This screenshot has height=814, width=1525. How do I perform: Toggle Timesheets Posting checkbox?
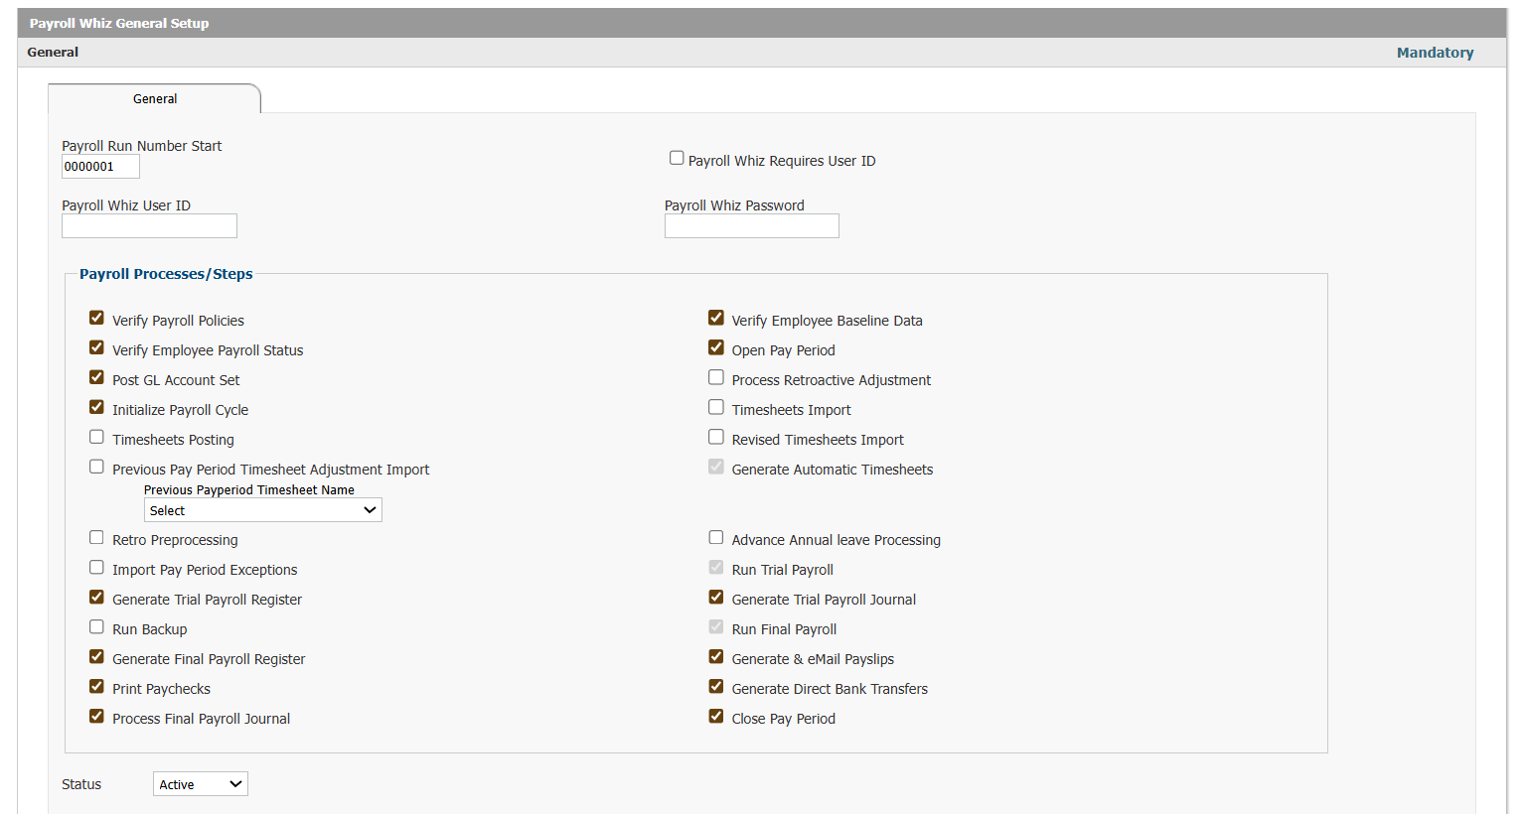click(96, 437)
